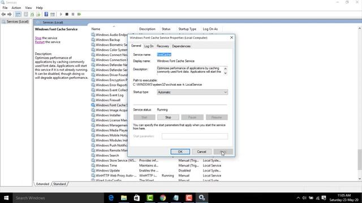Open Google Chrome from taskbar
Image resolution: width=362 pixels, height=203 pixels.
pyautogui.click(x=163, y=198)
